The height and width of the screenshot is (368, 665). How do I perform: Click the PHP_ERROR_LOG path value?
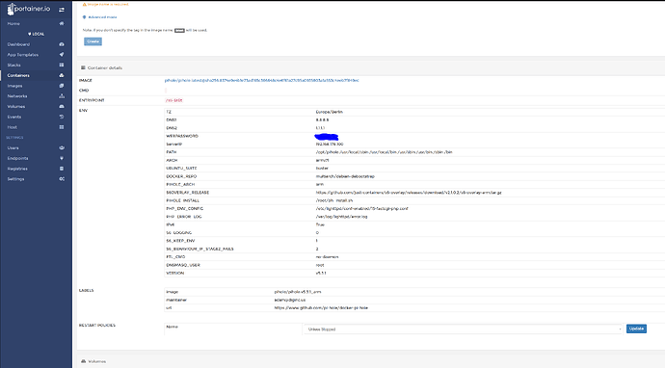pos(341,217)
